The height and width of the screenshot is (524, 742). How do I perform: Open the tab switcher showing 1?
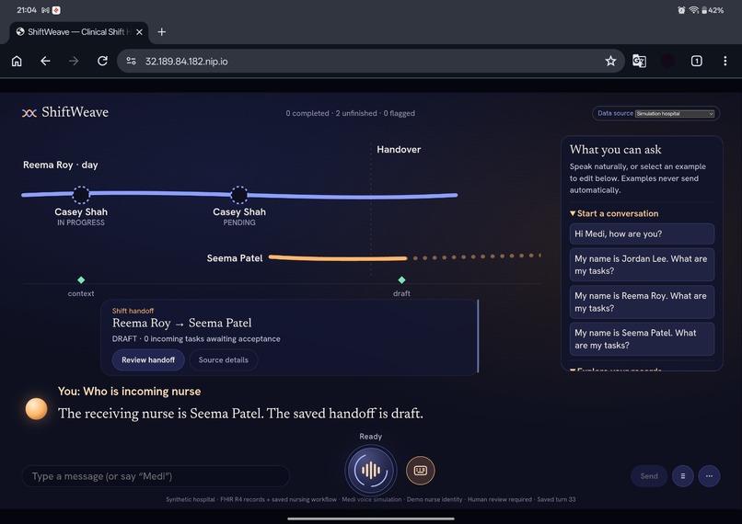click(697, 61)
